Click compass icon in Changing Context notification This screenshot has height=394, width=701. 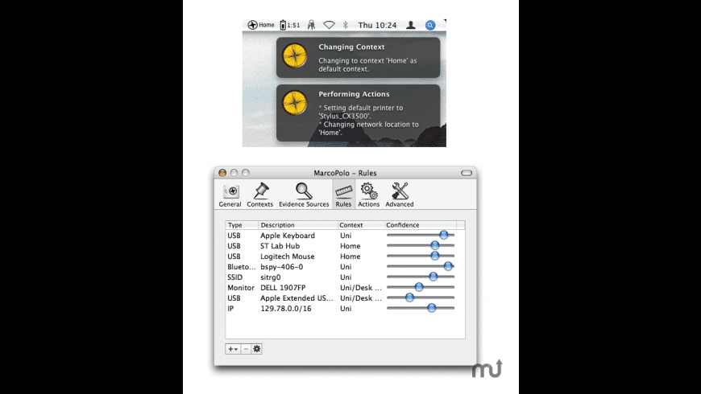pyautogui.click(x=295, y=55)
